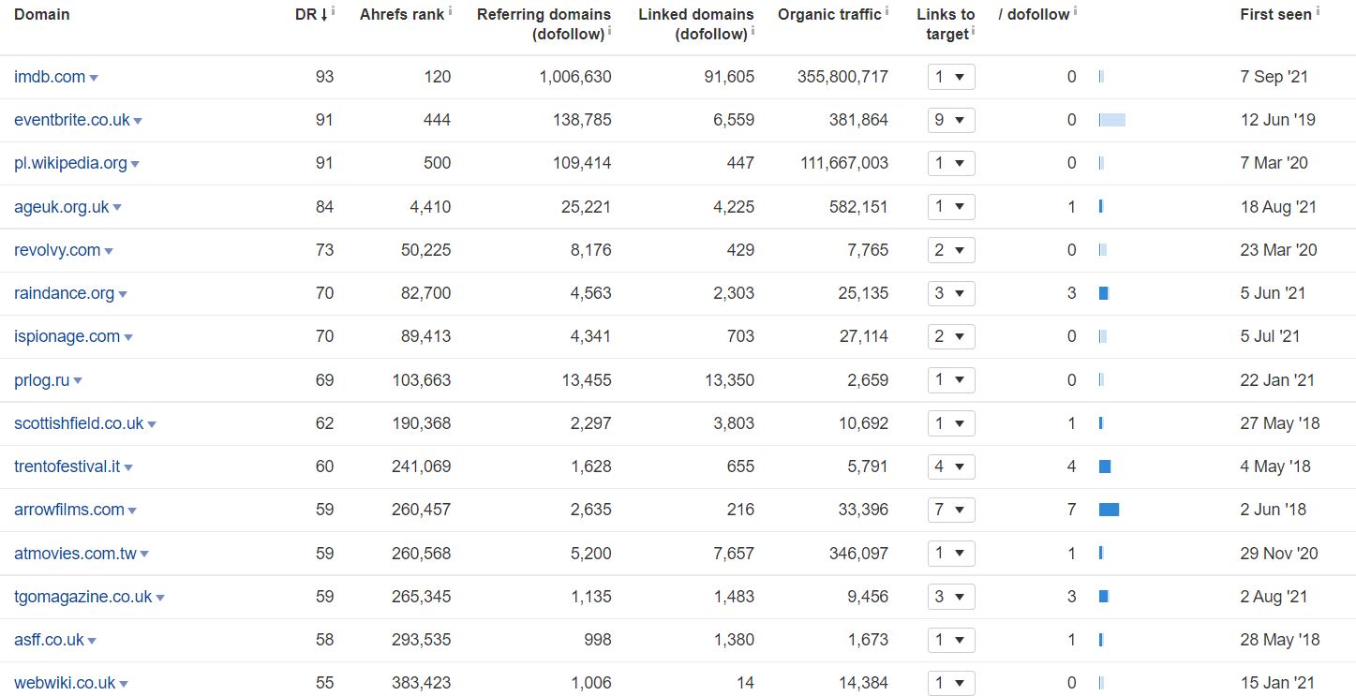The image size is (1356, 696).
Task: Open Links to target dropdown for pl.wikipedia.org
Action: point(951,163)
